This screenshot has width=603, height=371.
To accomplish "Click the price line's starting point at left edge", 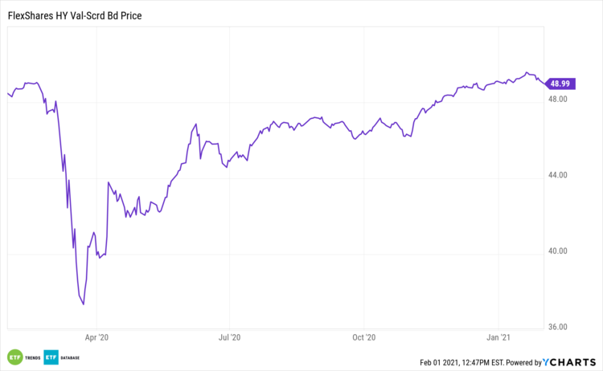I will point(7,94).
